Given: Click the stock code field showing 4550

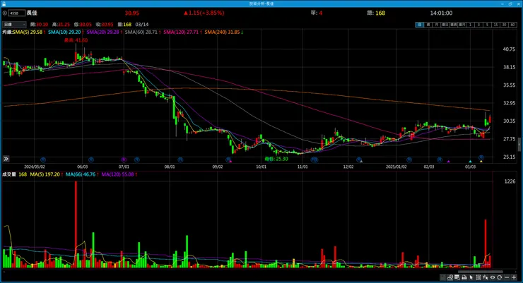Looking at the screenshot, I should click(x=17, y=13).
